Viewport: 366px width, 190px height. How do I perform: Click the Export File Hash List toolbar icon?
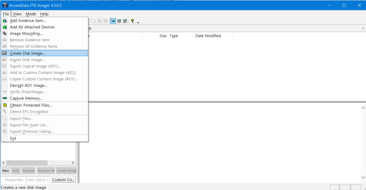[x=100, y=21]
